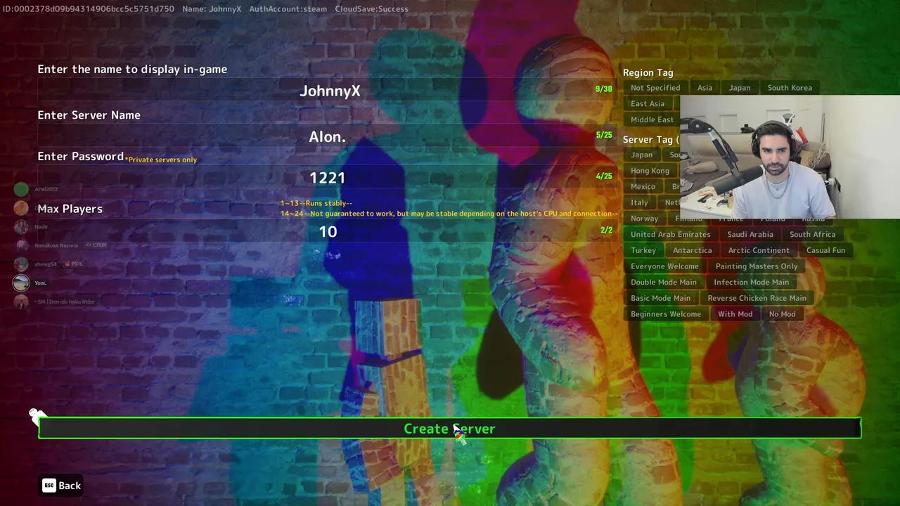Enable the South Korea region tag
The image size is (900, 506).
click(790, 88)
